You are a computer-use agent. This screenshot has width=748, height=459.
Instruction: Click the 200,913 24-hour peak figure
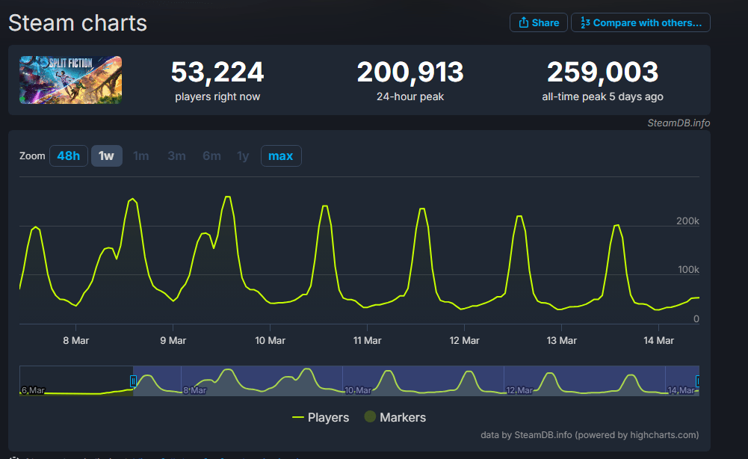410,72
